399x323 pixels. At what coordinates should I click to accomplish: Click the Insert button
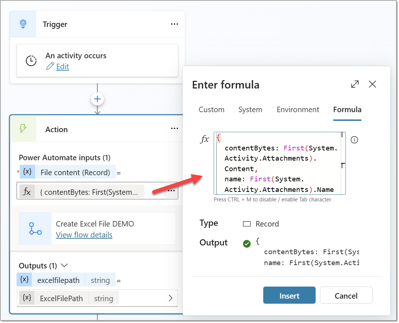tap(289, 295)
